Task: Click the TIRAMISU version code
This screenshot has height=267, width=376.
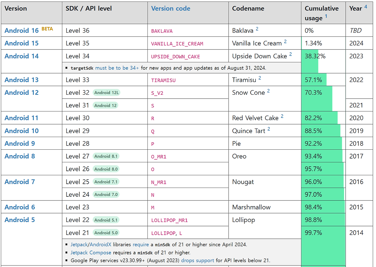Action: pos(163,80)
